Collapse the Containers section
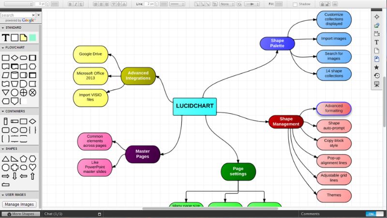Screen dimensions: 387x218 (2, 111)
